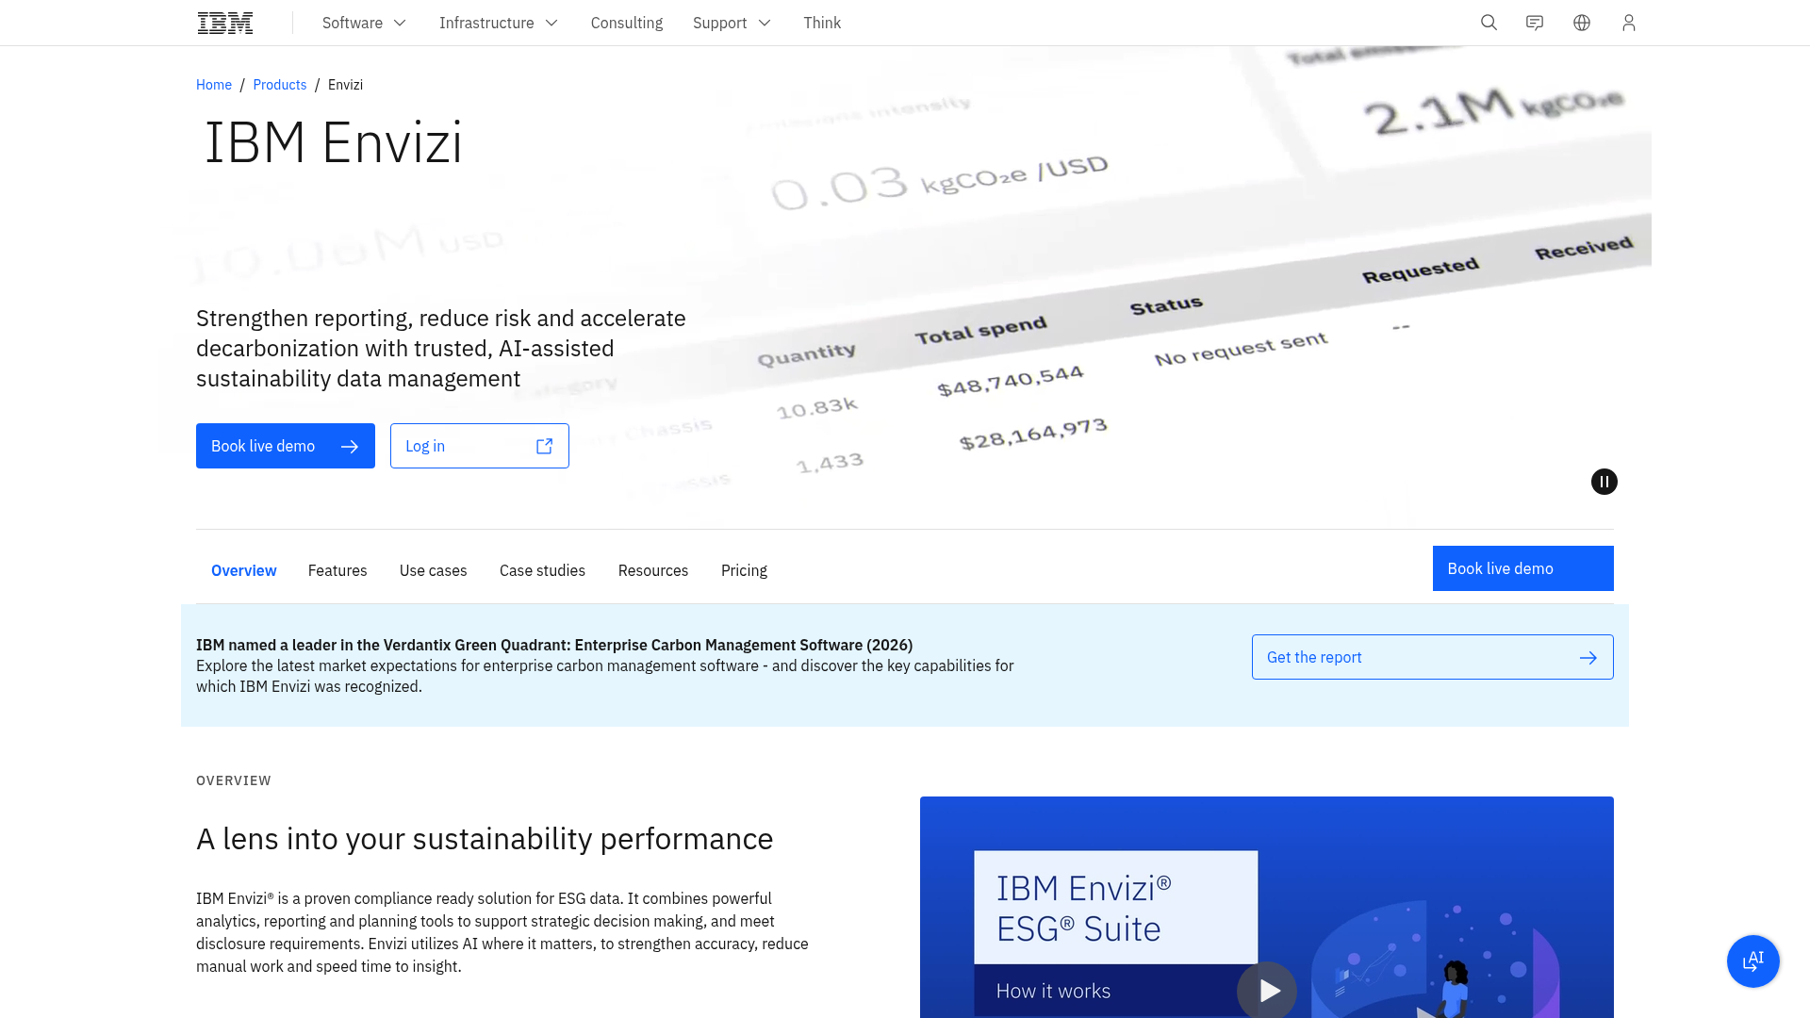Image resolution: width=1810 pixels, height=1018 pixels.
Task: Click the Log in button
Action: (480, 446)
